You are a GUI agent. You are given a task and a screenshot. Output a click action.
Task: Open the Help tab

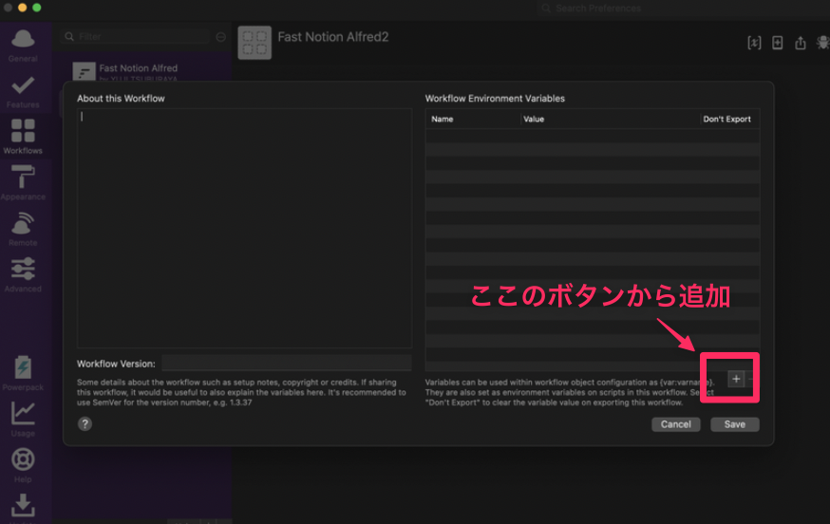click(23, 465)
